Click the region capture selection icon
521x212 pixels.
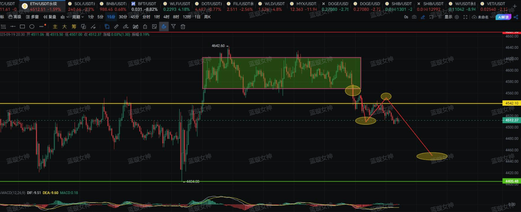click(x=431, y=17)
